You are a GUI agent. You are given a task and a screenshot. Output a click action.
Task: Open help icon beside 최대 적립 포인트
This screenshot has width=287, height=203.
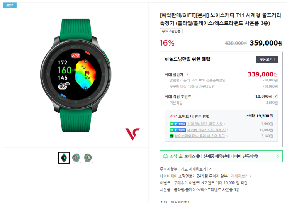pos(275,96)
